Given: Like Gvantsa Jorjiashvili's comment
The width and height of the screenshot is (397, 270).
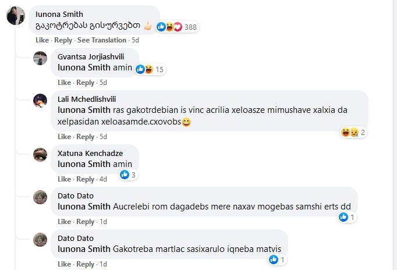Looking at the screenshot, I should (x=64, y=83).
